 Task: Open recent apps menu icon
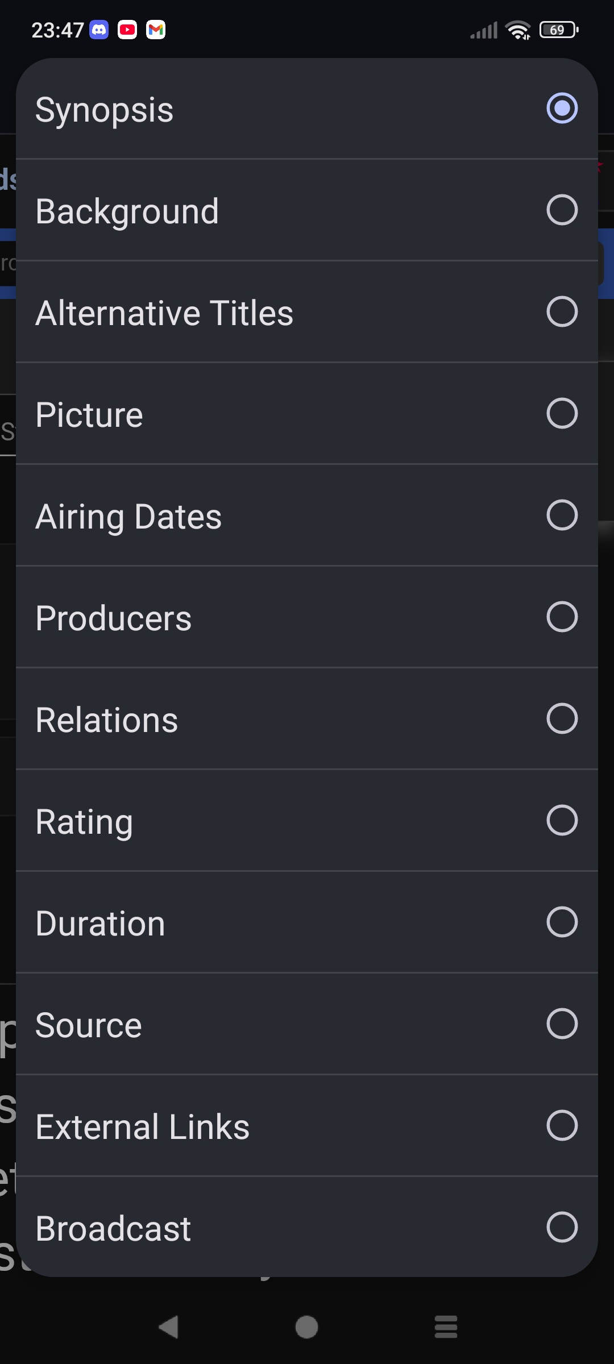[x=446, y=1328]
